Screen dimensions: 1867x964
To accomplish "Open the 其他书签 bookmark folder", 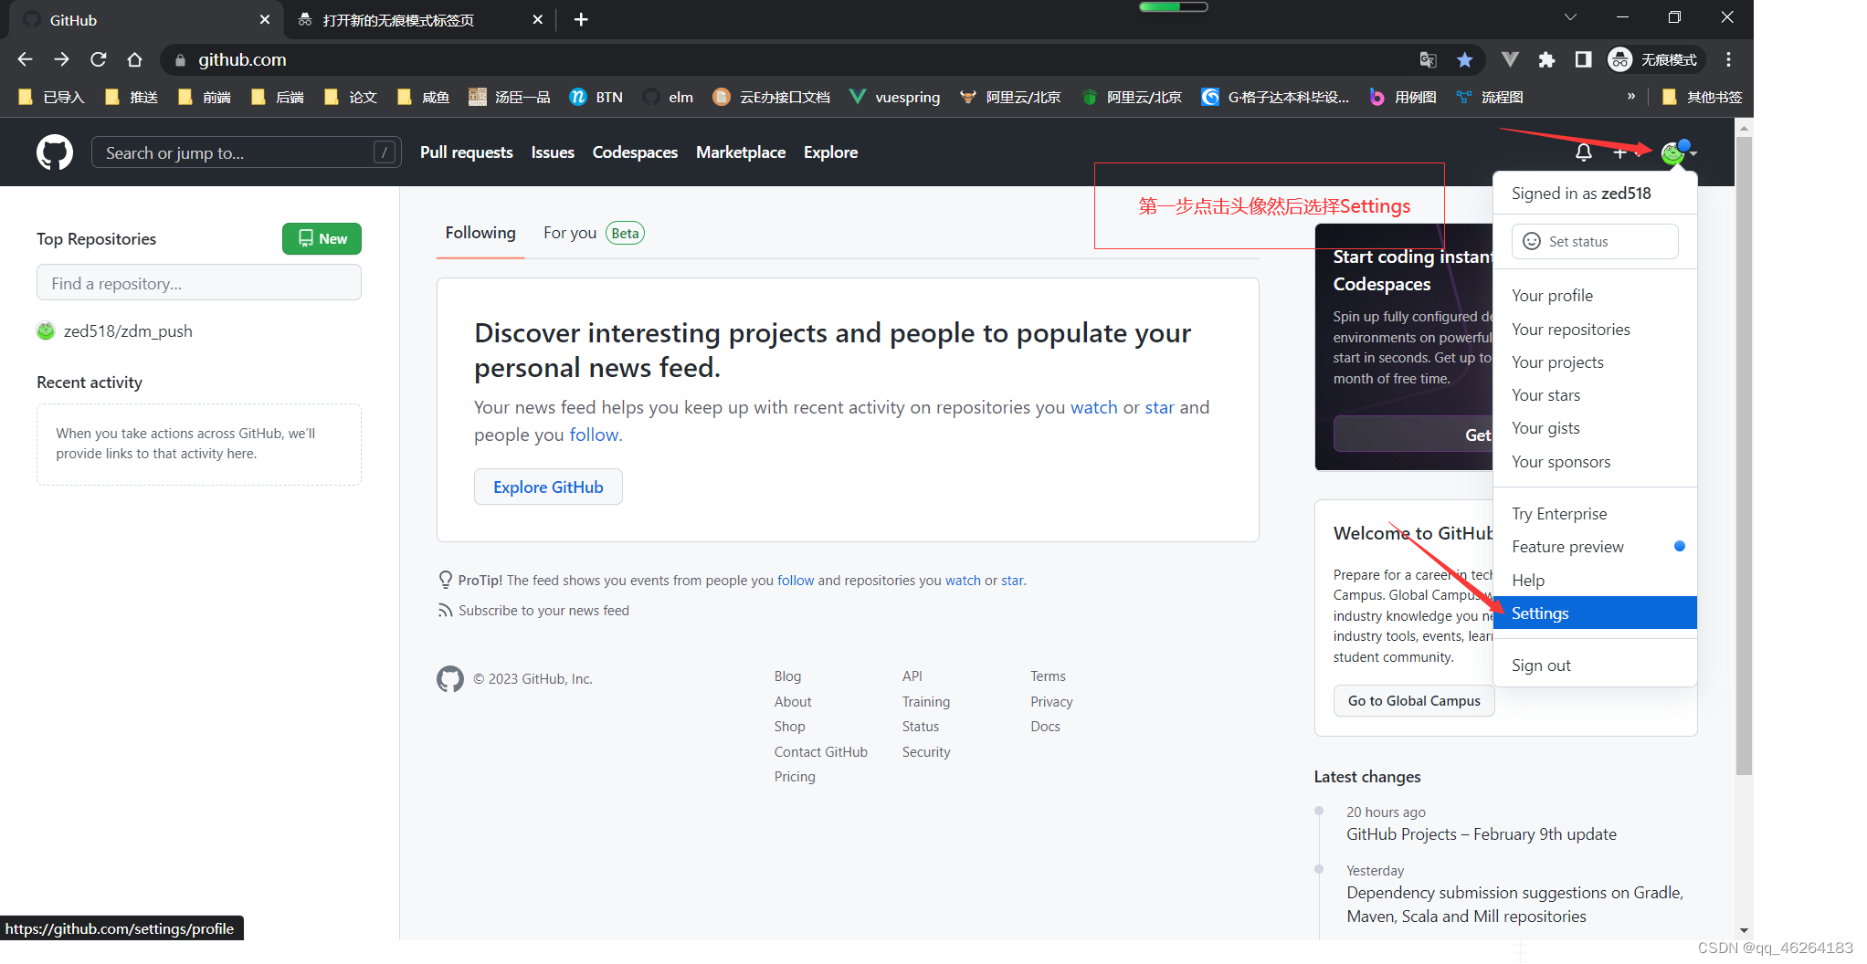I will 1703,97.
